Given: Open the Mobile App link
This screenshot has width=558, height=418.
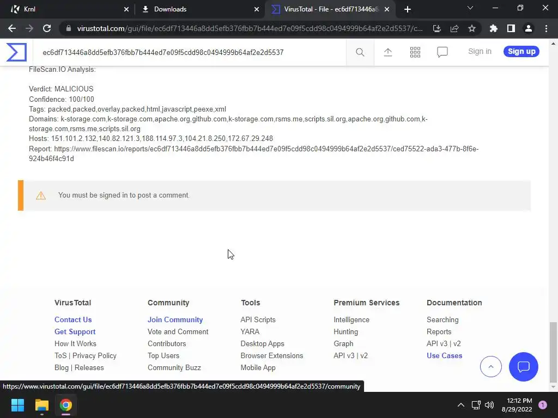Looking at the screenshot, I should [258, 367].
